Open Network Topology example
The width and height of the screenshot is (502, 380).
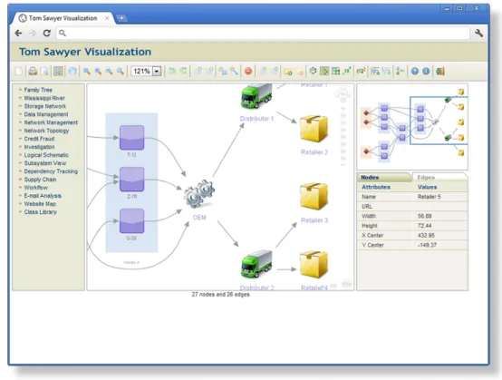pos(46,131)
